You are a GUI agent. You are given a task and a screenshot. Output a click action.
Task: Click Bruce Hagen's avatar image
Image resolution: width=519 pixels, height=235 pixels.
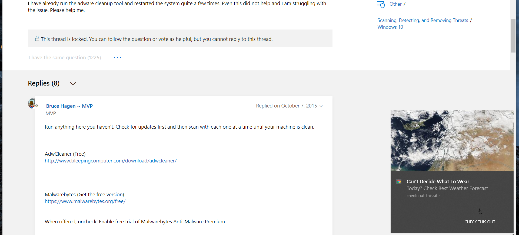32,103
